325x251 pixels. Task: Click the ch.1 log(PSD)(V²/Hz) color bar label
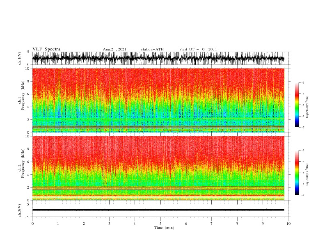point(307,107)
